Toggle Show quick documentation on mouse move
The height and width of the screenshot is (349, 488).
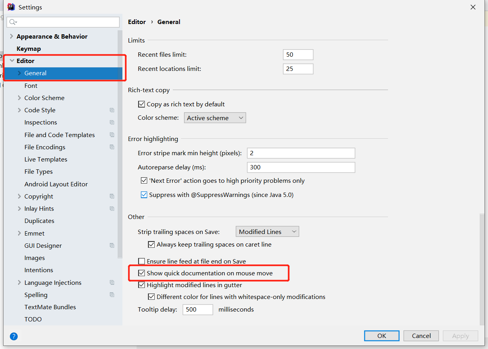(x=142, y=273)
